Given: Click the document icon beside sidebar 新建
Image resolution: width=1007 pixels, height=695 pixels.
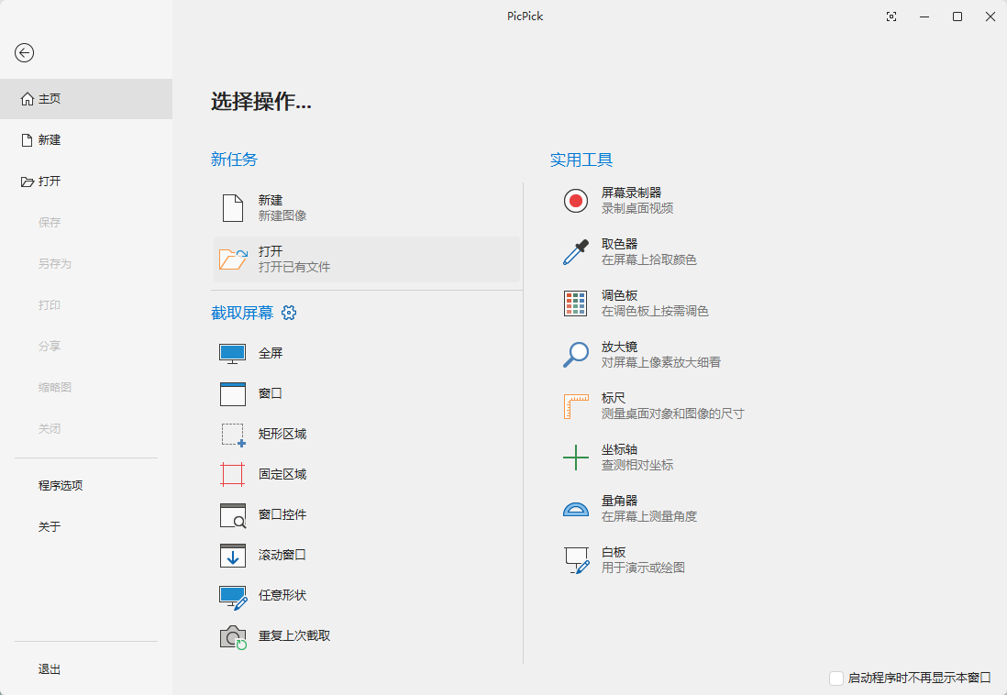Looking at the screenshot, I should click(x=27, y=140).
